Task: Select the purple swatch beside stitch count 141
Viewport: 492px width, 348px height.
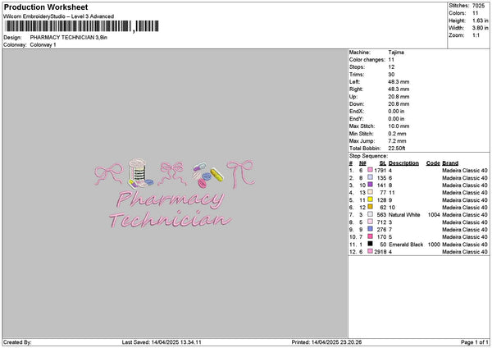Action: click(371, 185)
